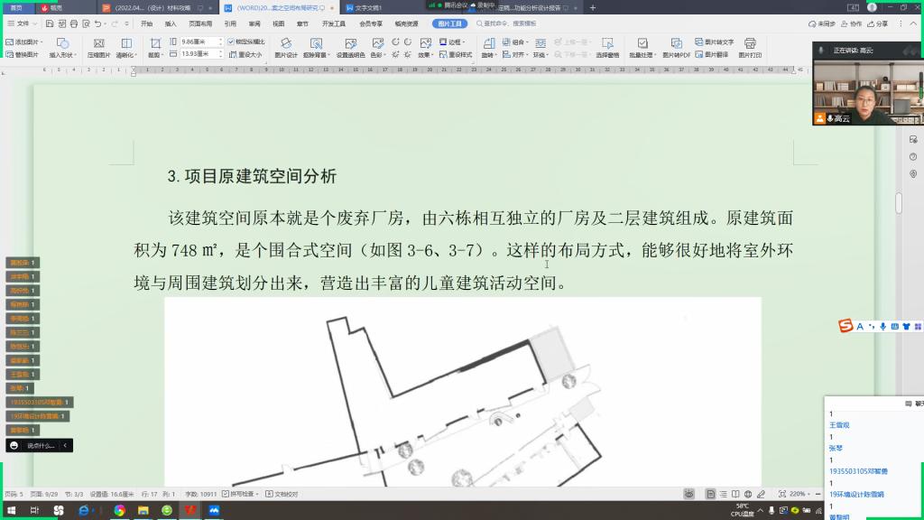Open the Wrap Text (环绕) tool
This screenshot has height=520, width=924.
541,48
